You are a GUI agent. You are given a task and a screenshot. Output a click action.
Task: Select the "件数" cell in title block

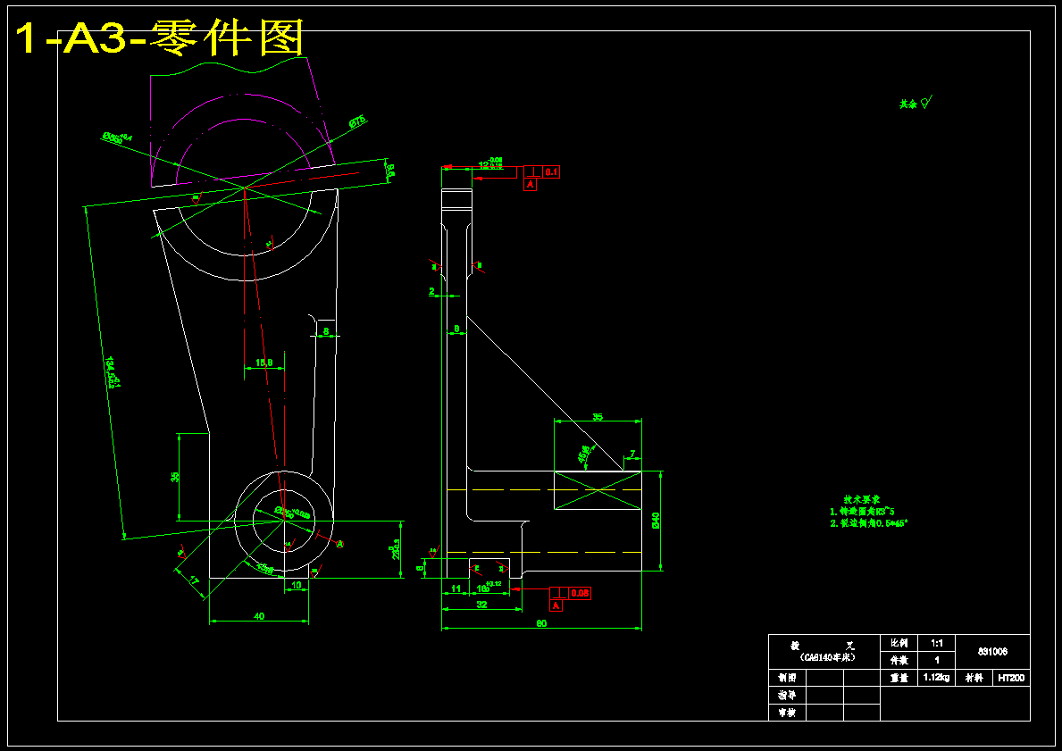tap(899, 660)
